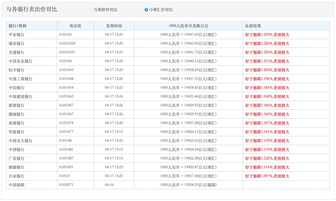Click the 银行/机构 column header
The width and height of the screenshot is (336, 201).
point(32,26)
